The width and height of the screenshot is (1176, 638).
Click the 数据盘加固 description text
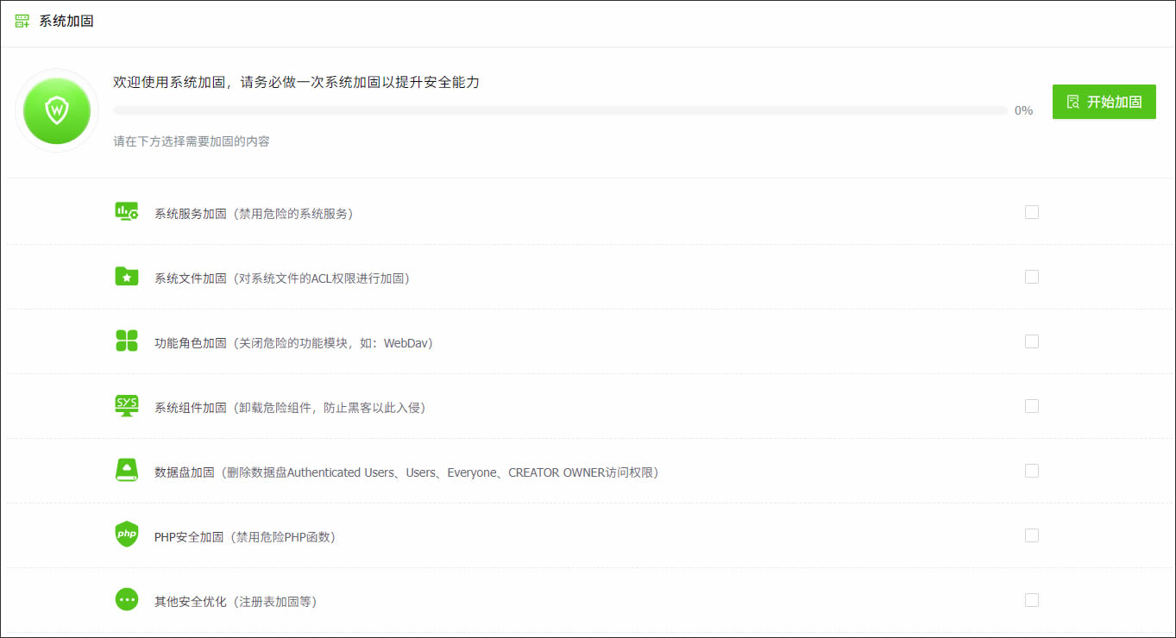click(406, 472)
